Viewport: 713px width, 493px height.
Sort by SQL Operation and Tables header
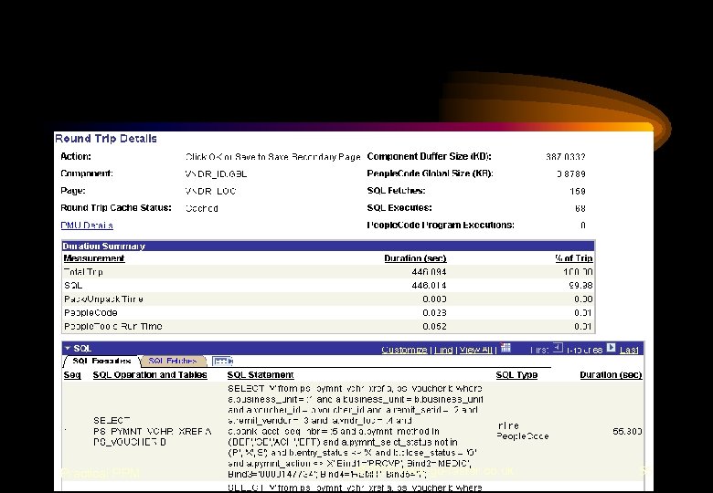150,375
